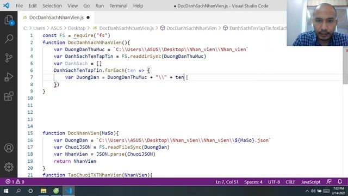Open the Help menu
348x196 pixels.
pyautogui.click(x=138, y=6)
